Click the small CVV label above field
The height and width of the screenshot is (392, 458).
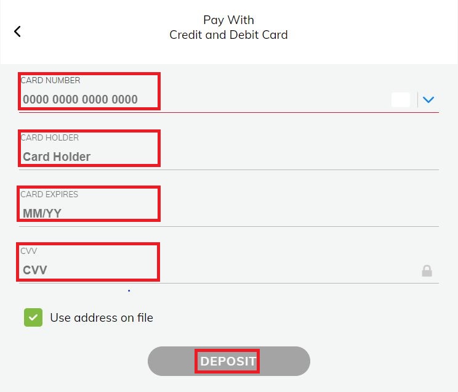point(29,251)
